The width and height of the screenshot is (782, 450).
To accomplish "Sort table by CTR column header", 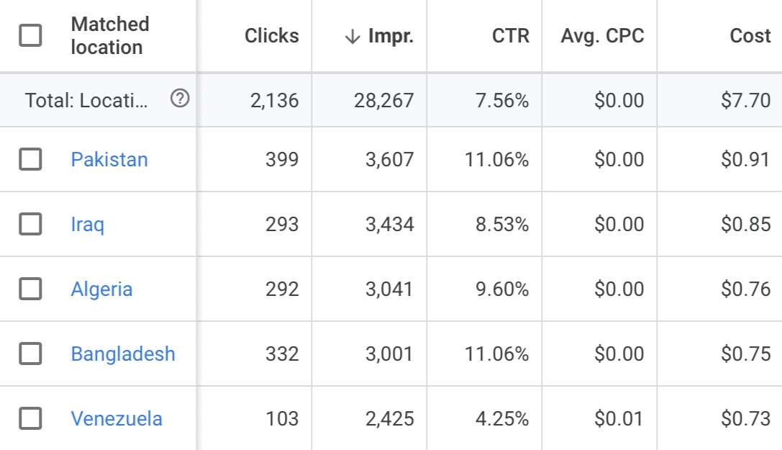I will tap(510, 36).
